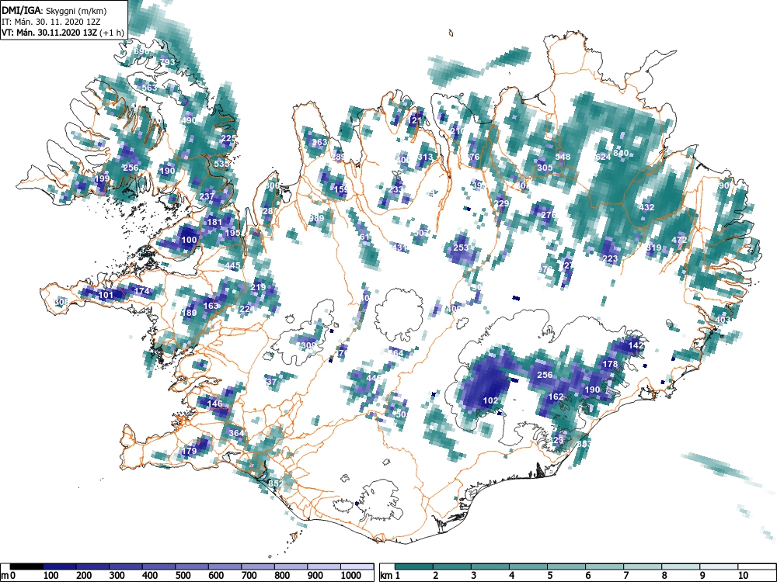Click the map value '852' on the south coast
This screenshot has width=777, height=582.
[276, 483]
